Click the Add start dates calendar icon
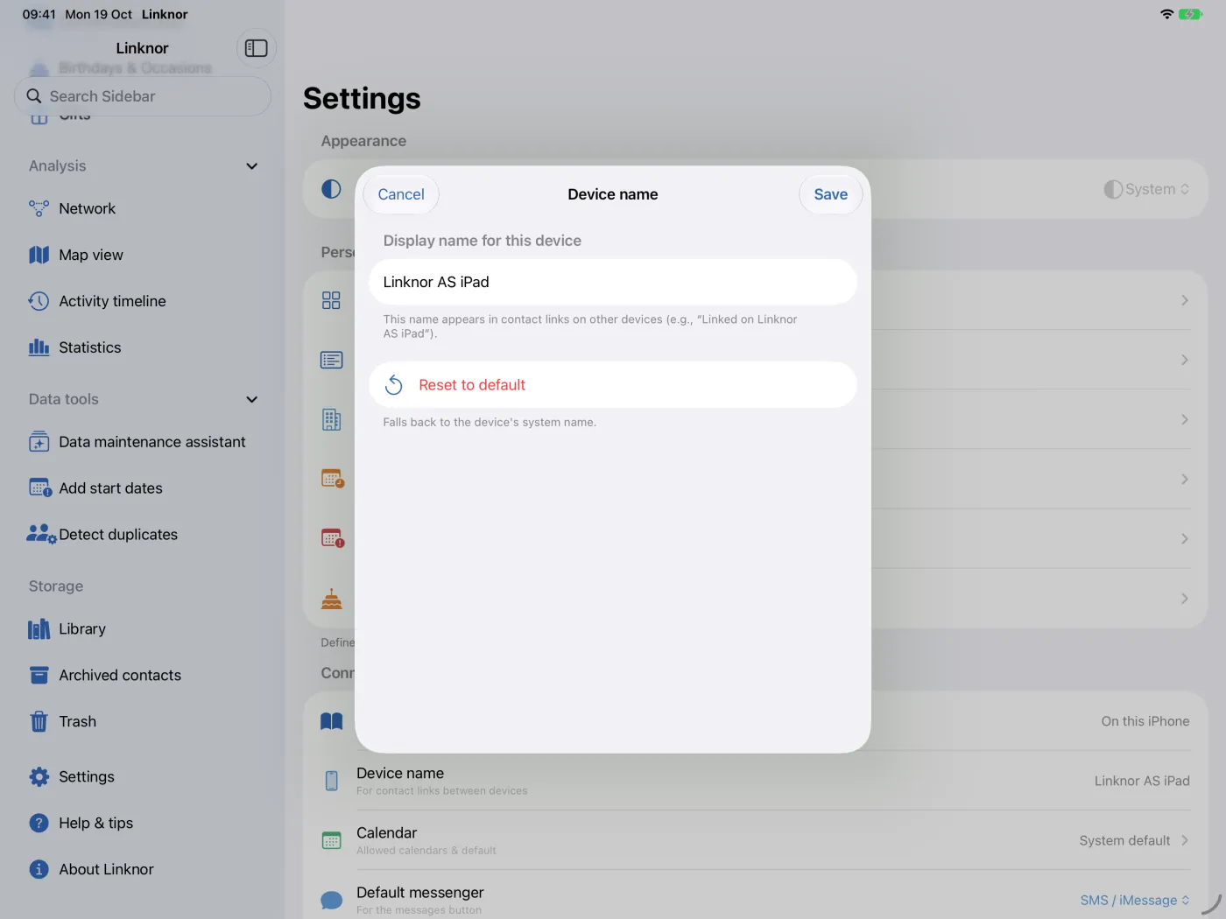The width and height of the screenshot is (1226, 919). [40, 488]
